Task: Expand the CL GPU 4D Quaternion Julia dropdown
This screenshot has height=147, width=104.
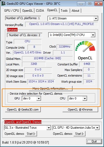Action: pos(97,128)
